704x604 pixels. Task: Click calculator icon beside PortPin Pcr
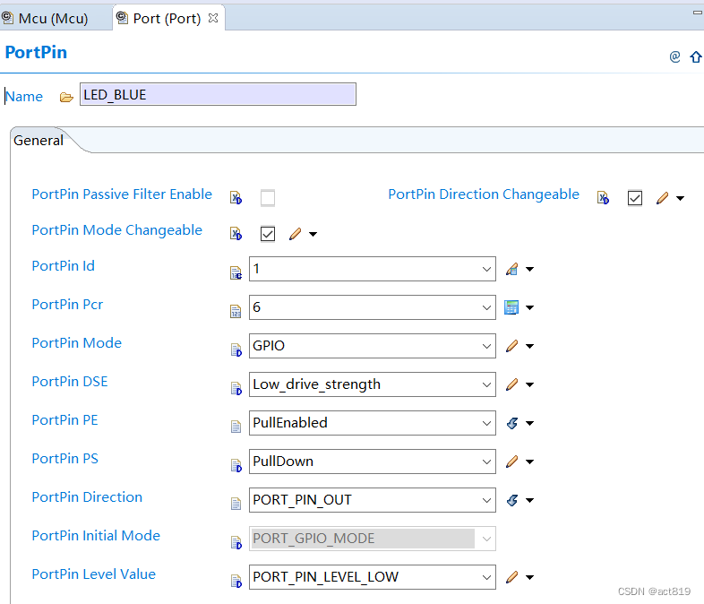512,307
